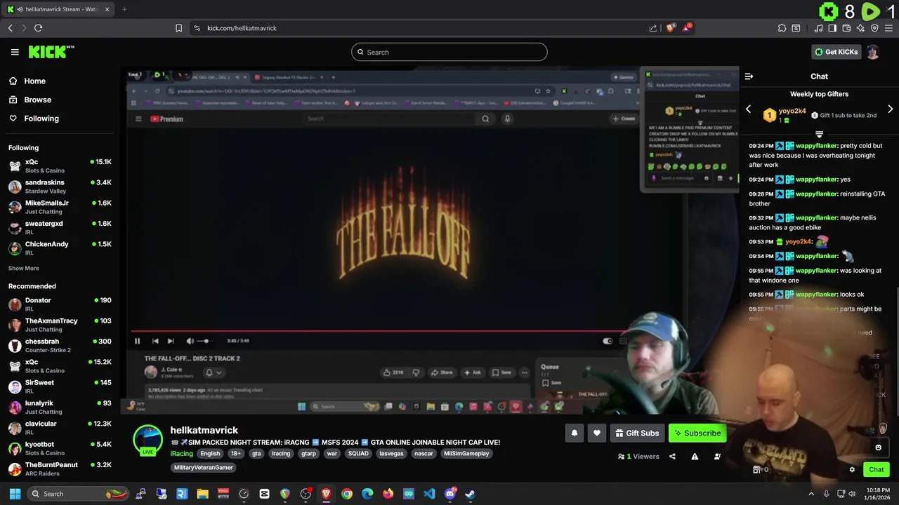Click the nascar stream tag

tap(424, 454)
